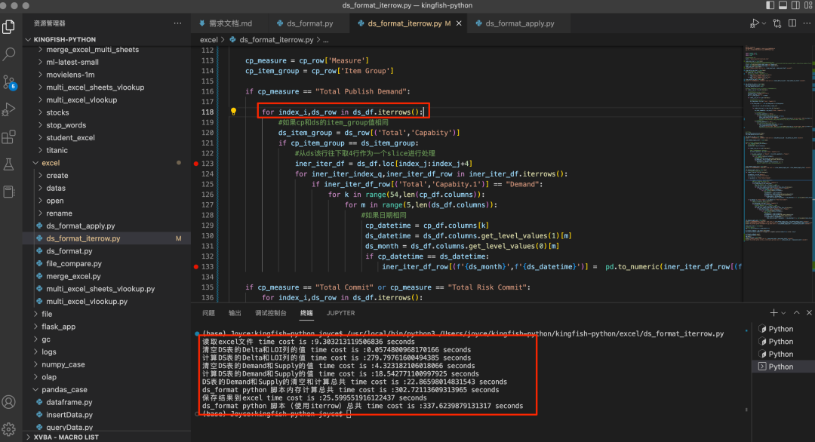Click the lightbulb code action on line 118

coord(233,112)
